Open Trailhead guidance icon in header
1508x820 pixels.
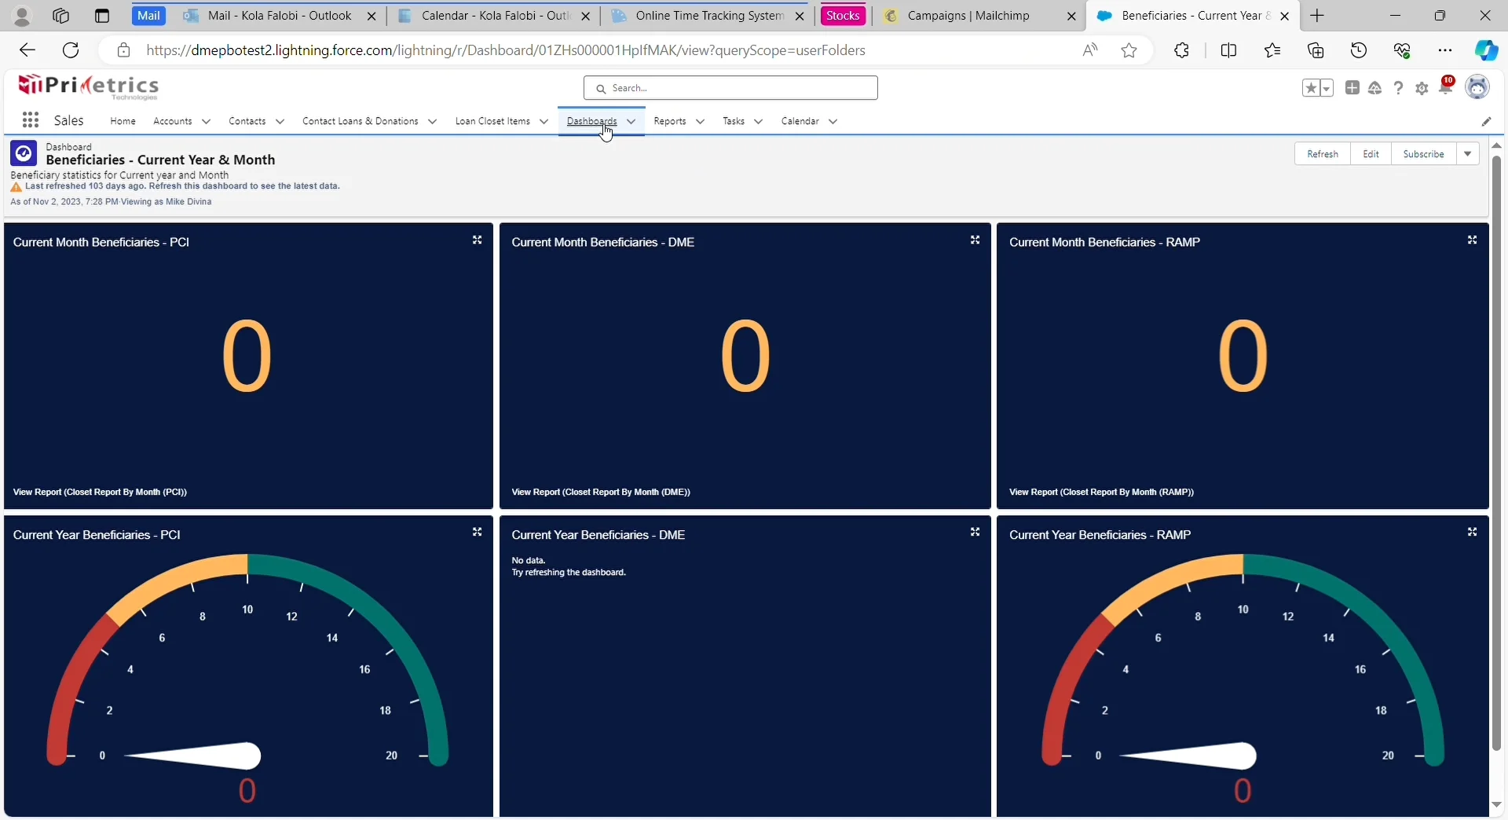pos(1376,88)
